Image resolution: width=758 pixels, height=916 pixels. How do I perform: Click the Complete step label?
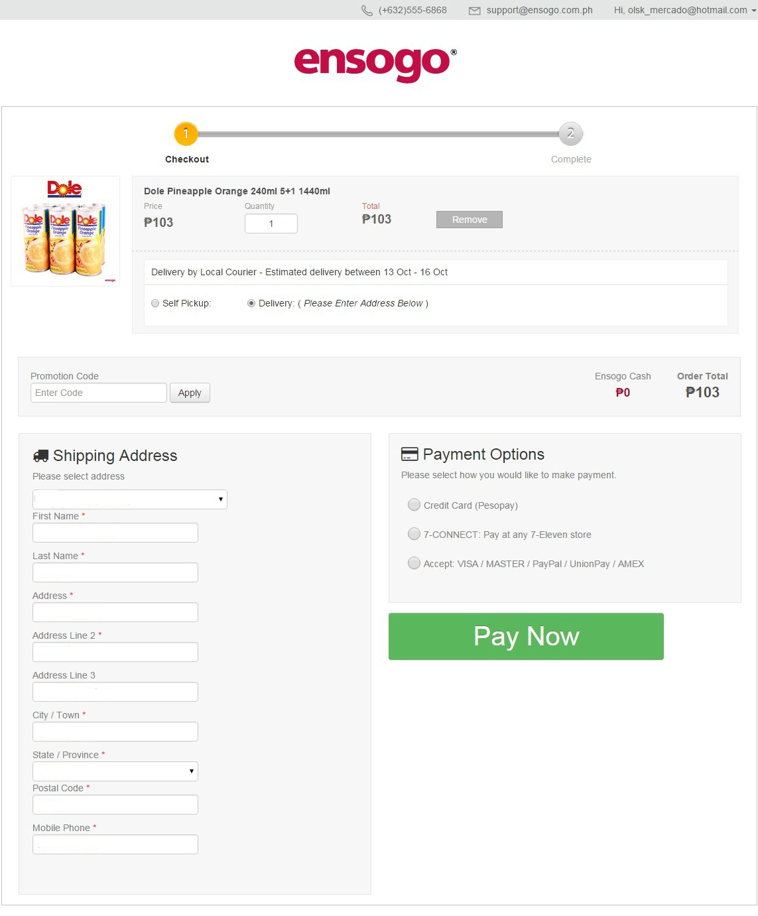pos(571,159)
